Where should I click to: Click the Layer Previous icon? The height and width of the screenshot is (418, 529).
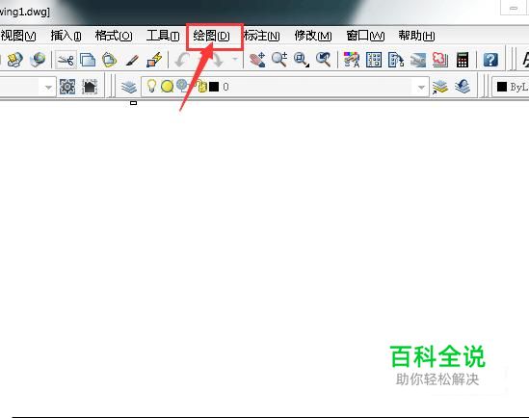pyautogui.click(x=463, y=87)
